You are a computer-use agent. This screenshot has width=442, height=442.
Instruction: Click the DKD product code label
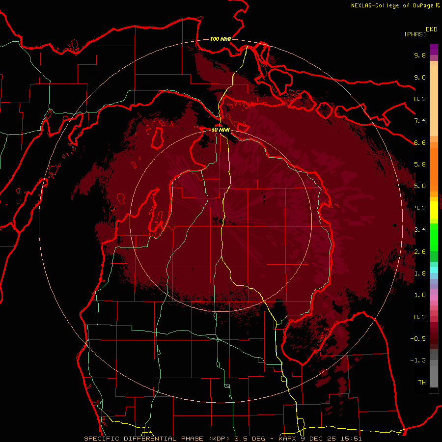pos(432,29)
